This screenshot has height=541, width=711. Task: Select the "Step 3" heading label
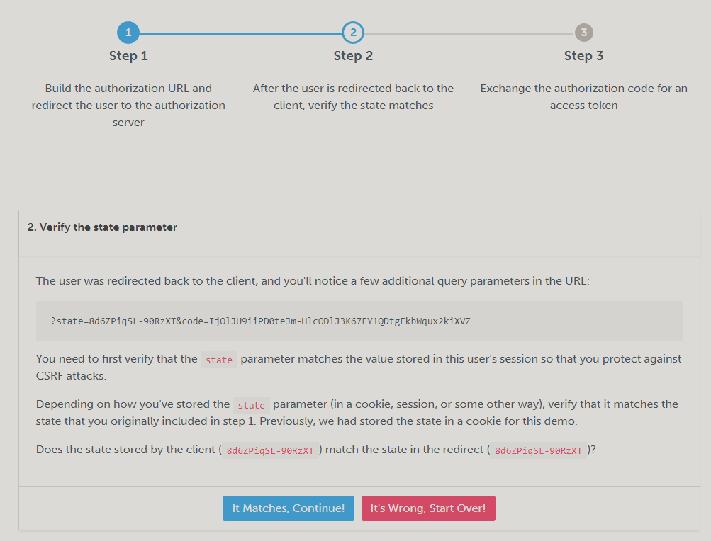tap(583, 56)
